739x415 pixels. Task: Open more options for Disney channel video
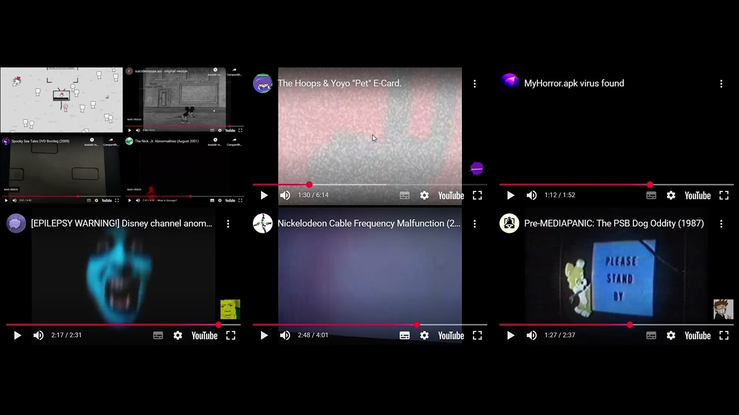228,224
